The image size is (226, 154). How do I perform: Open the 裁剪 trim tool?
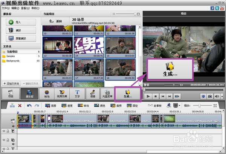coord(50,106)
